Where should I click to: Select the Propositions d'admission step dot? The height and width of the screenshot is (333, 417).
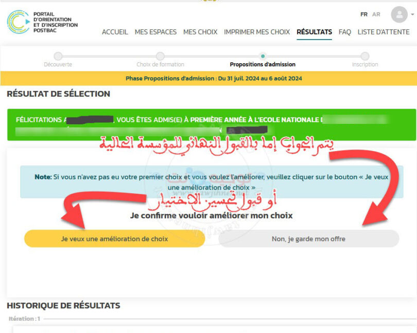[263, 57]
